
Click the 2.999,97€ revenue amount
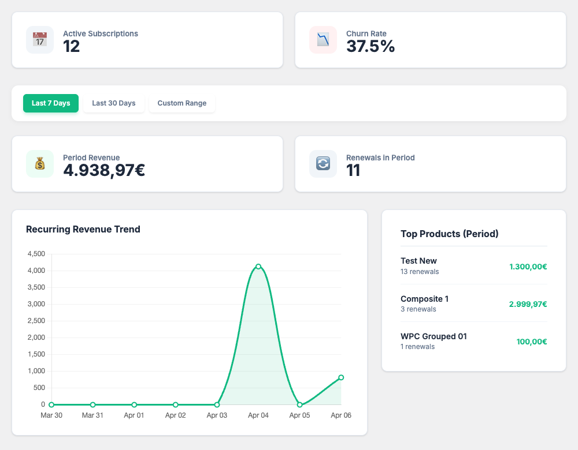(528, 304)
